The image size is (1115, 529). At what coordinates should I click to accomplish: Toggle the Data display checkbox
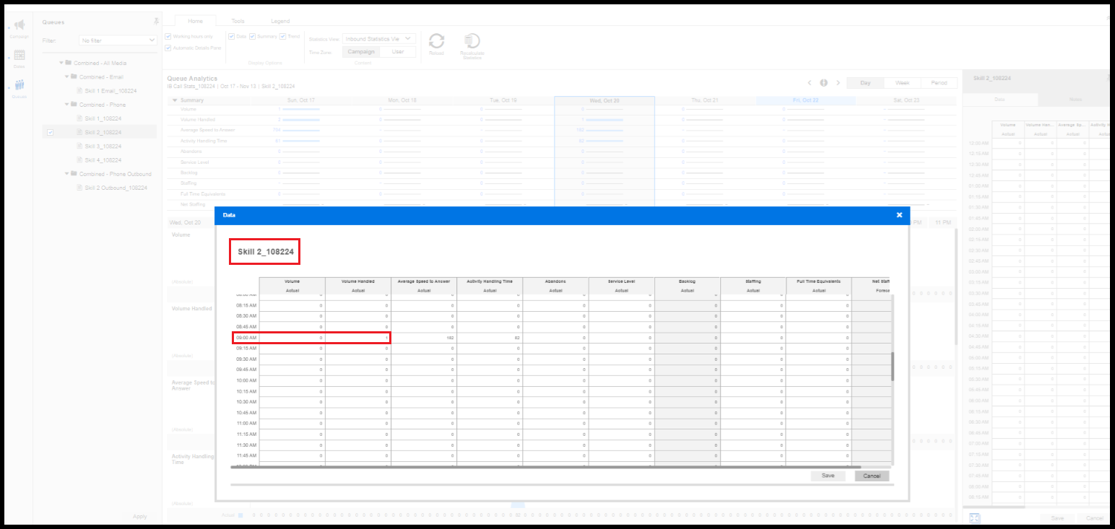coord(232,36)
